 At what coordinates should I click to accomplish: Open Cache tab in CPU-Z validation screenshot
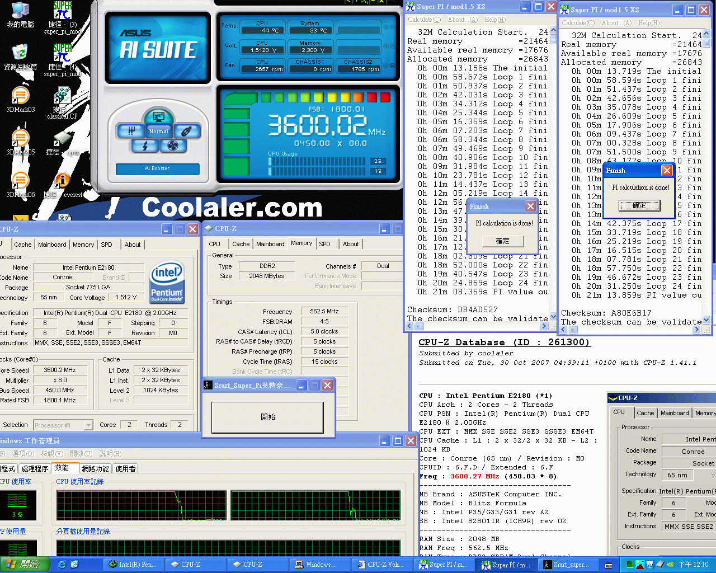point(645,413)
